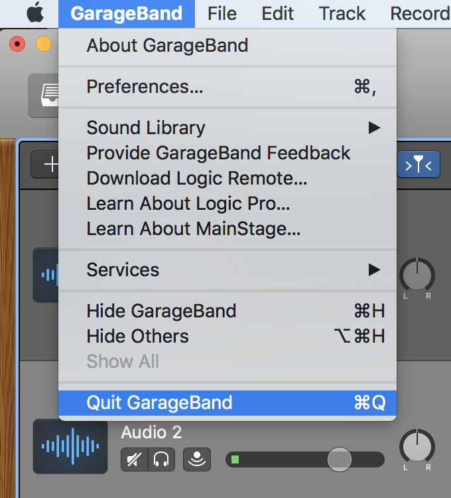The image size is (451, 498).
Task: Close the GarageBand window
Action: pyautogui.click(x=17, y=44)
